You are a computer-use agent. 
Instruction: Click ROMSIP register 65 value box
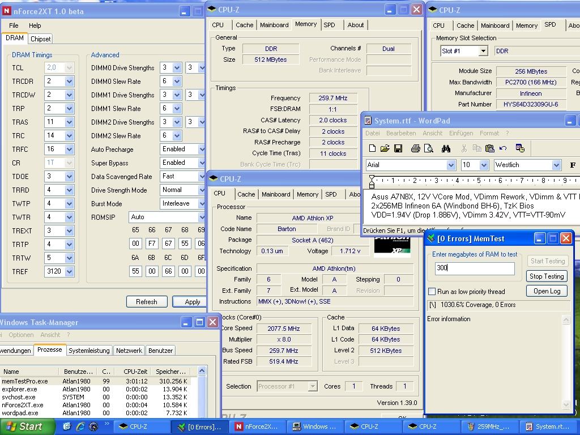(136, 244)
